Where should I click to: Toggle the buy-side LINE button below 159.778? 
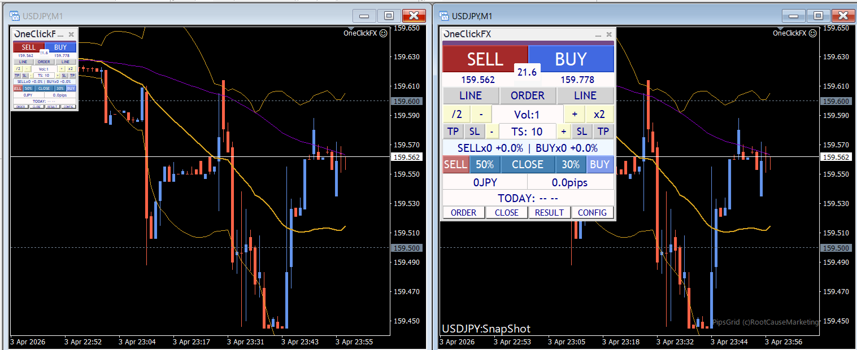pos(585,95)
